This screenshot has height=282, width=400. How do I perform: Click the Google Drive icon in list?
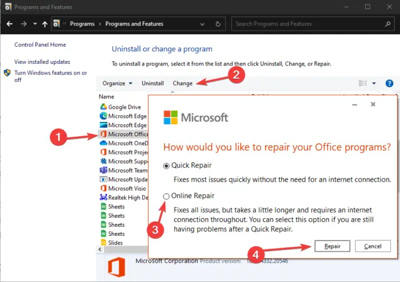click(103, 107)
